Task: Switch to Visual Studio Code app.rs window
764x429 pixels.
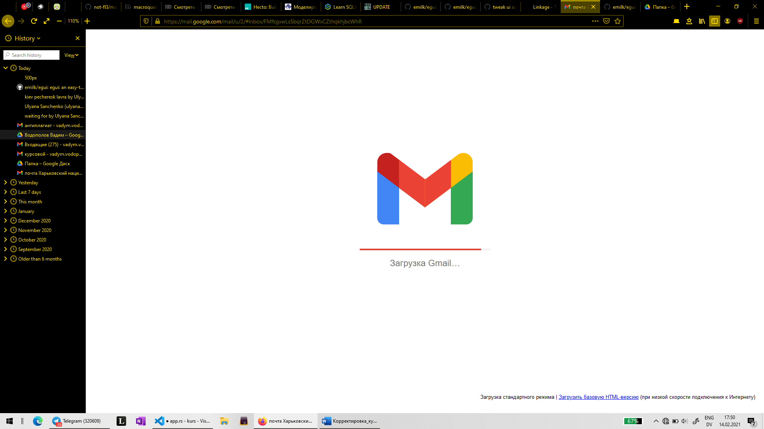Action: coord(183,421)
